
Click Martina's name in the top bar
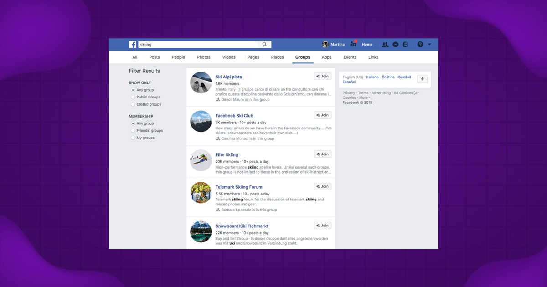[x=338, y=45]
